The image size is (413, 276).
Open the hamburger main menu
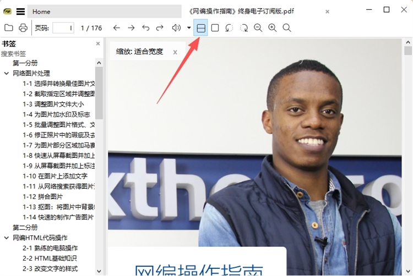click(20, 12)
